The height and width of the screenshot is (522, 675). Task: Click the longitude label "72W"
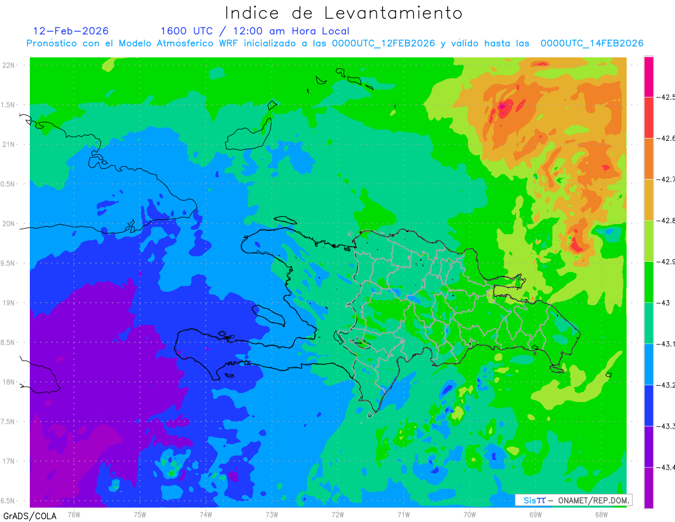tap(337, 514)
